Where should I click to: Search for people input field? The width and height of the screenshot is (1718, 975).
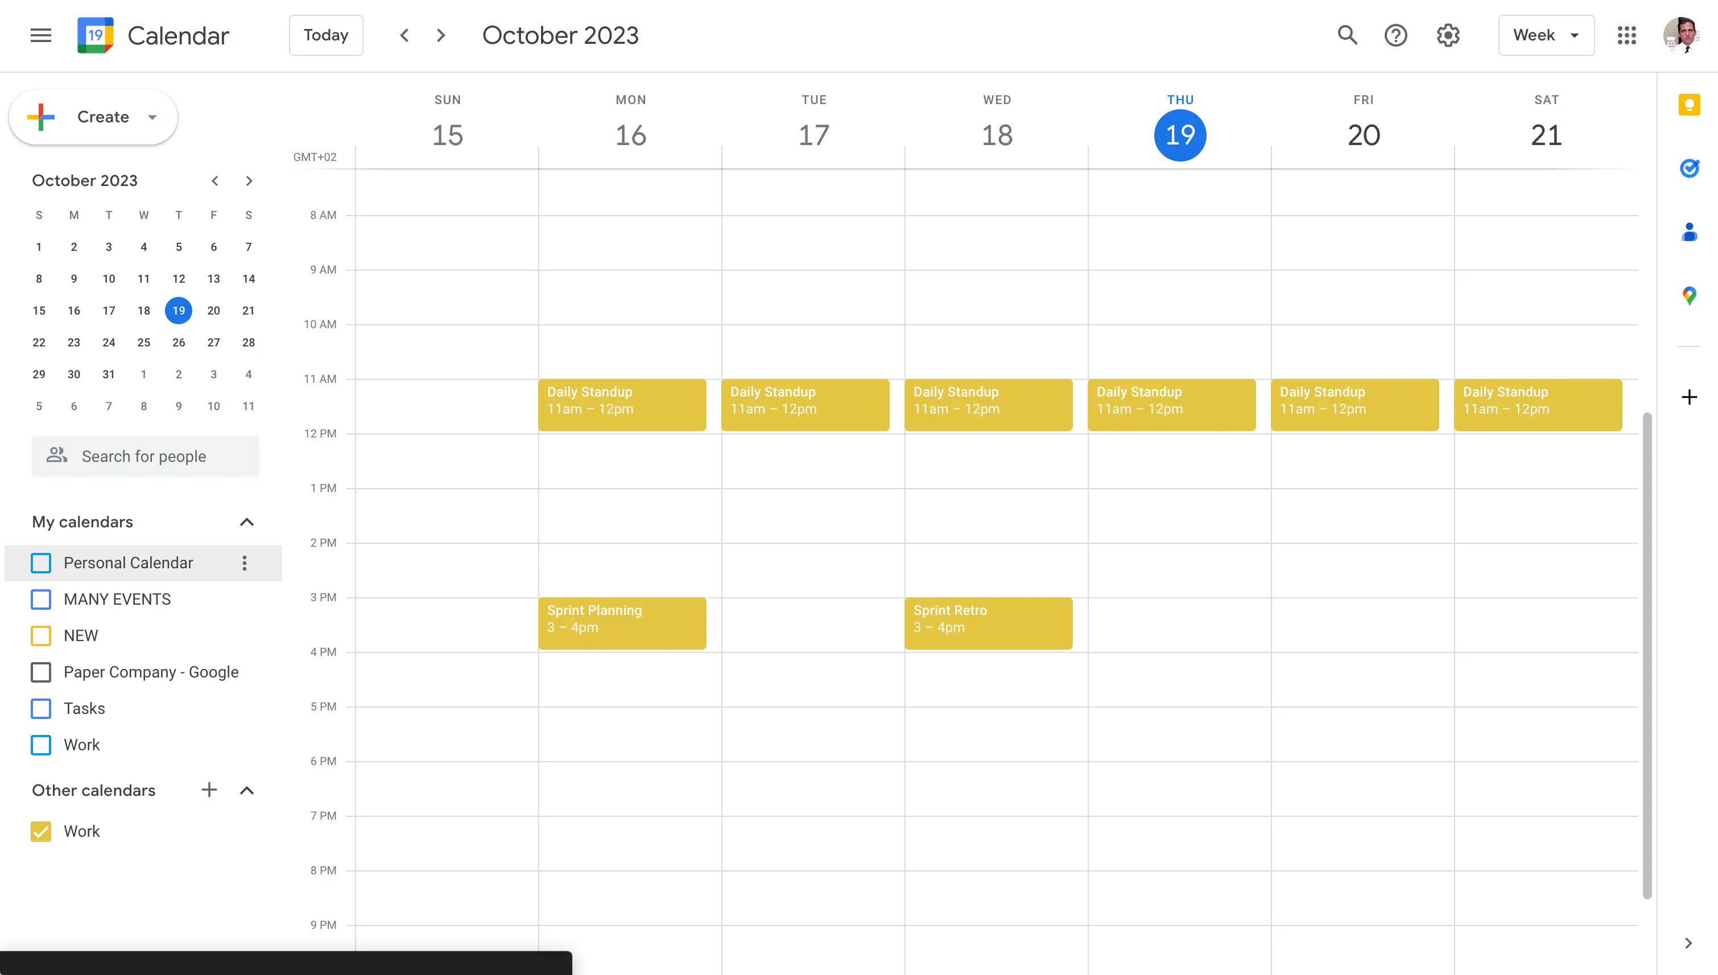click(145, 456)
